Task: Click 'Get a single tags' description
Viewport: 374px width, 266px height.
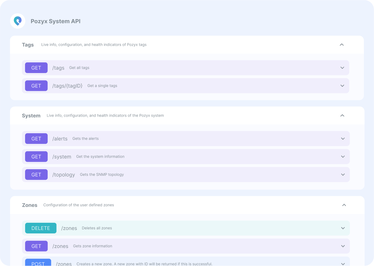Action: click(102, 86)
